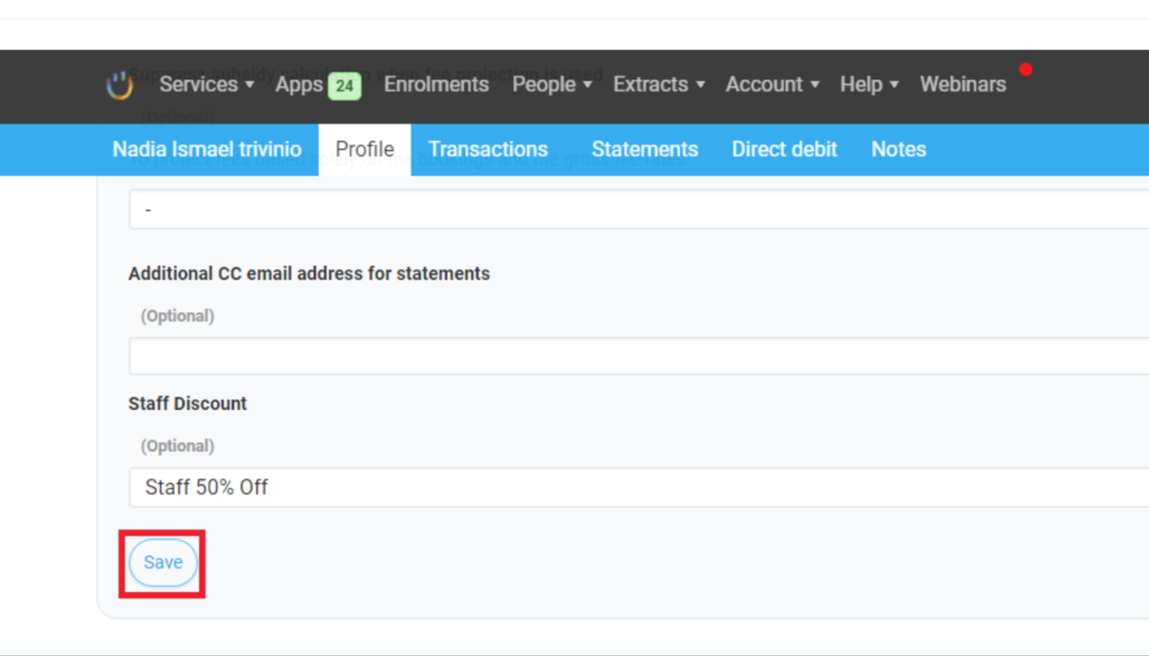Open the Webinars link

coord(963,85)
